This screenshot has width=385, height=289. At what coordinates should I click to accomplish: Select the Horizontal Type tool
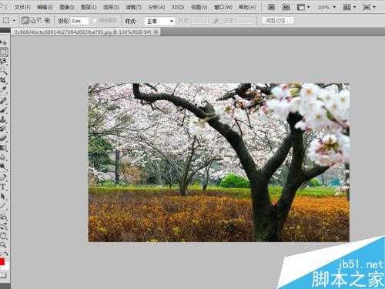click(x=4, y=187)
